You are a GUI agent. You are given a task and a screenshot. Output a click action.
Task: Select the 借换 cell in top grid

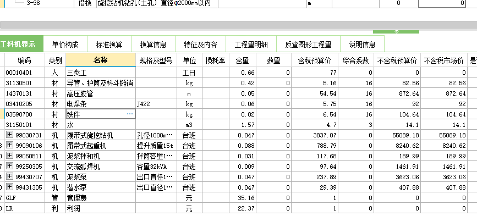85,3
